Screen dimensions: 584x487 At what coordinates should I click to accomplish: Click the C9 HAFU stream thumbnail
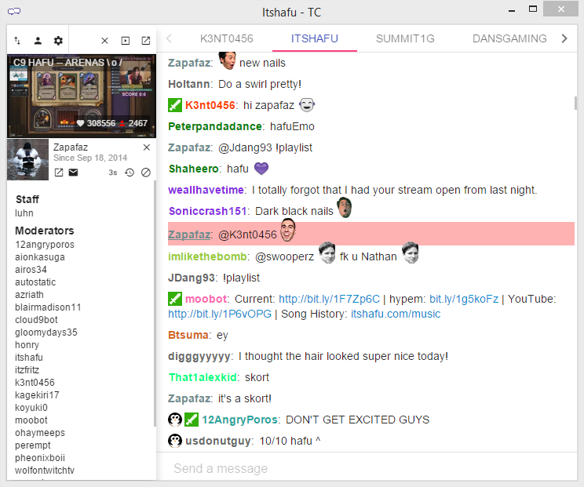pyautogui.click(x=82, y=96)
